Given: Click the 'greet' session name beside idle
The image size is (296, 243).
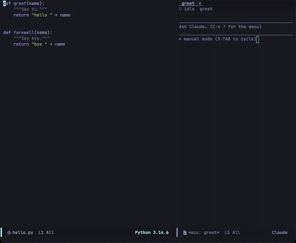Looking at the screenshot, I should [x=206, y=9].
